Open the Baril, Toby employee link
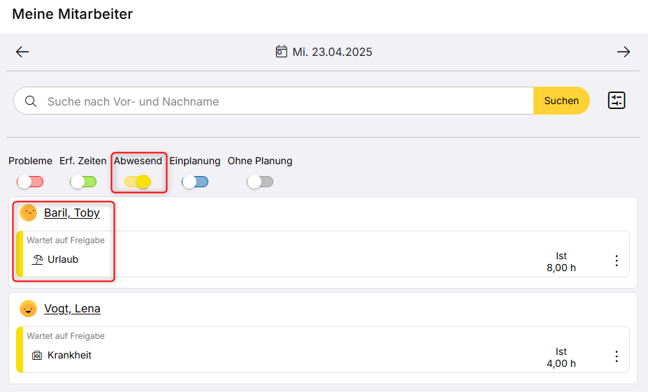This screenshot has height=392, width=648. [72, 213]
